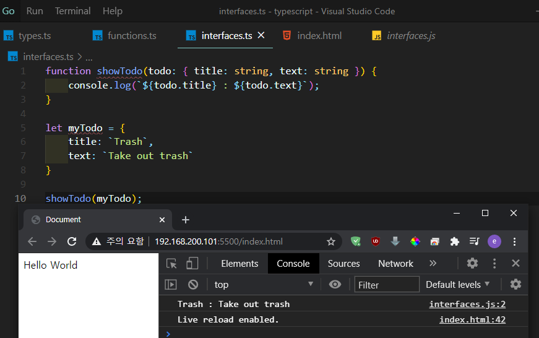Click the breadcrumb ellipsis after interfaces.ts
The height and width of the screenshot is (338, 539).
coord(89,58)
